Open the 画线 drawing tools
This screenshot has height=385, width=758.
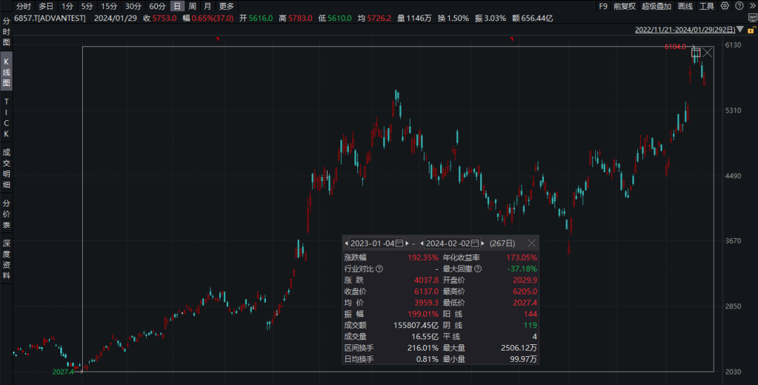tap(685, 6)
